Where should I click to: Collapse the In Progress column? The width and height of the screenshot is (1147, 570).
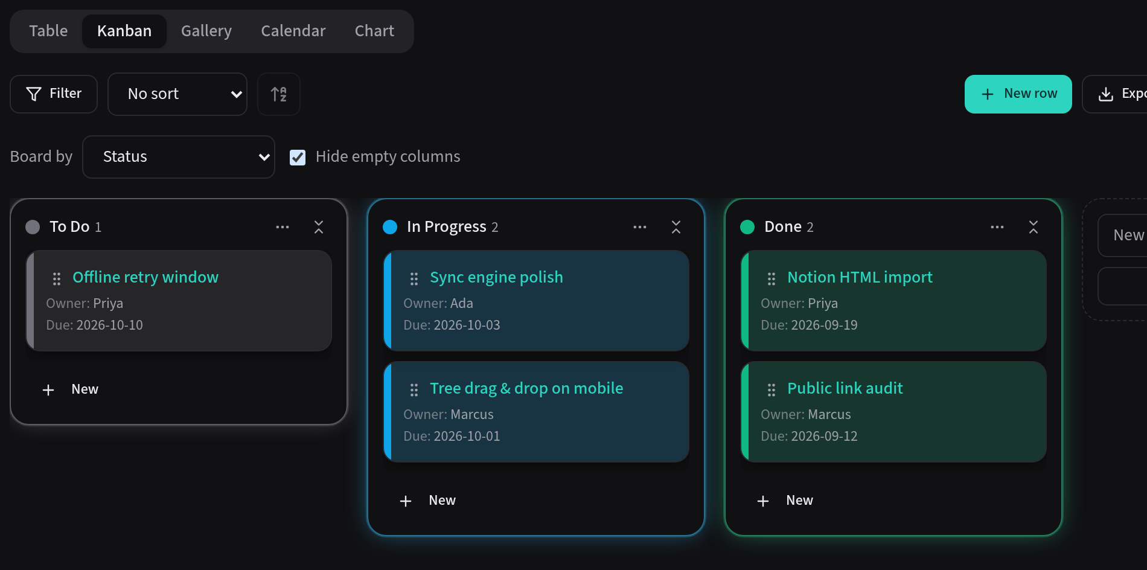676,227
